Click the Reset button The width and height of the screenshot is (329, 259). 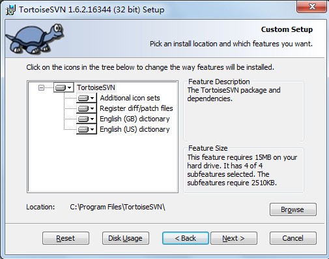[66, 238]
